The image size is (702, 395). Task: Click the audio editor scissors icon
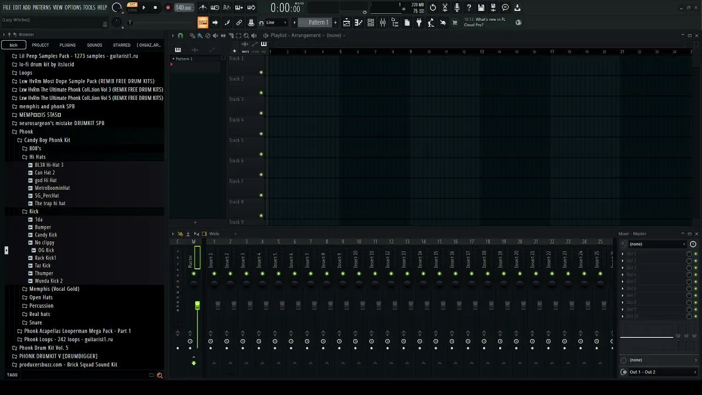(x=445, y=8)
